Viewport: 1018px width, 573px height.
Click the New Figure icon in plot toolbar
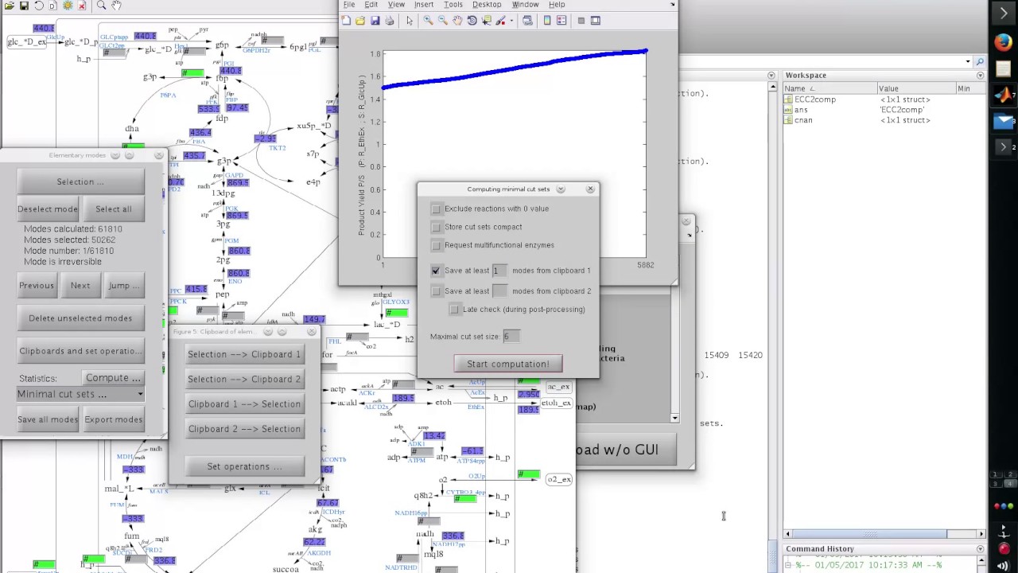click(x=346, y=21)
